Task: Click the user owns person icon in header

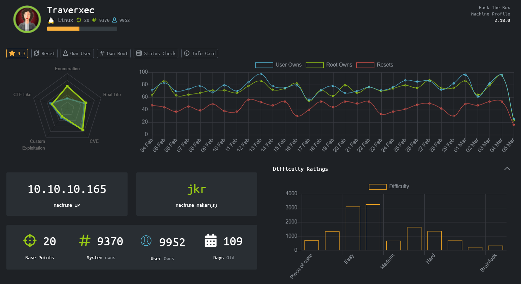Action: point(114,20)
